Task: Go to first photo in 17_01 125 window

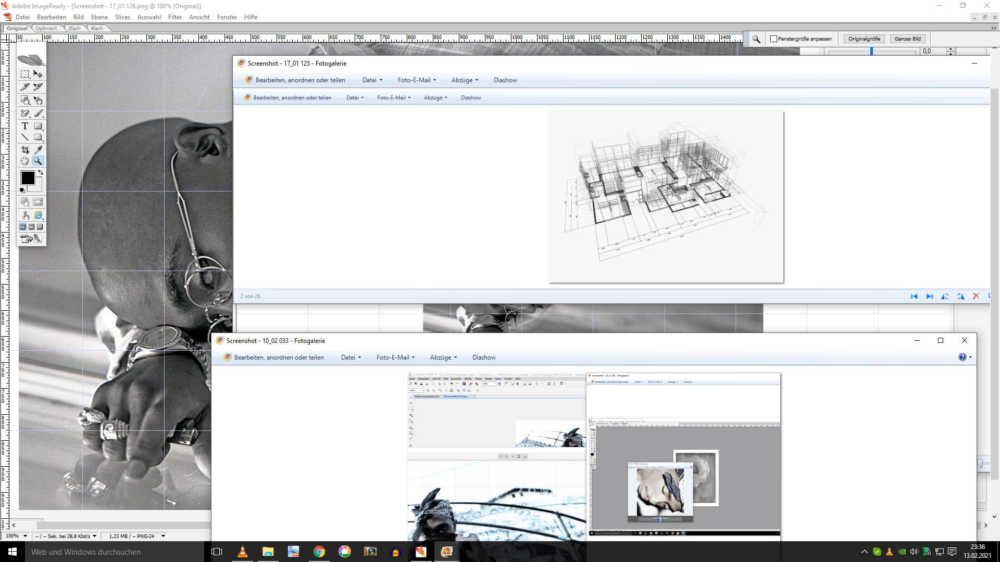Action: pyautogui.click(x=914, y=296)
